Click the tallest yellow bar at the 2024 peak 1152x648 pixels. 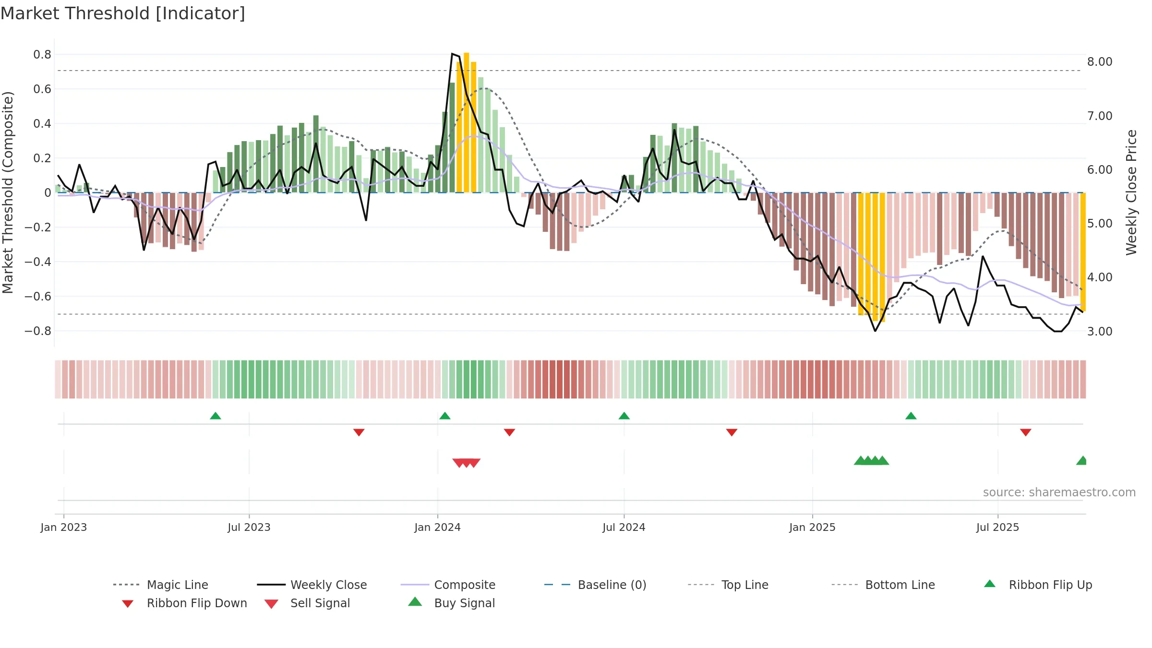click(467, 122)
